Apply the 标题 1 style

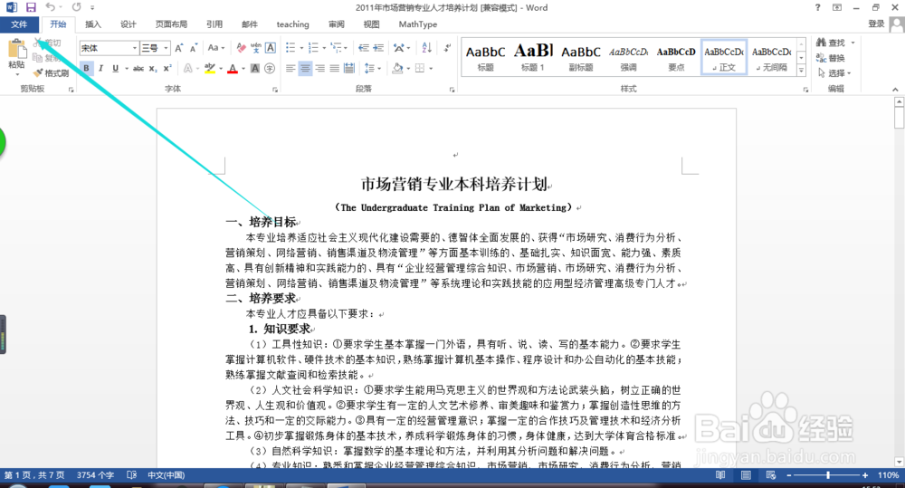[533, 57]
